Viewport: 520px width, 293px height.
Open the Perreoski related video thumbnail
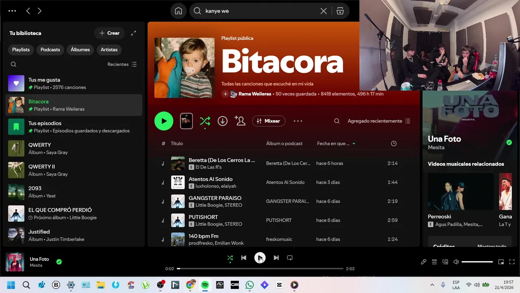[461, 191]
